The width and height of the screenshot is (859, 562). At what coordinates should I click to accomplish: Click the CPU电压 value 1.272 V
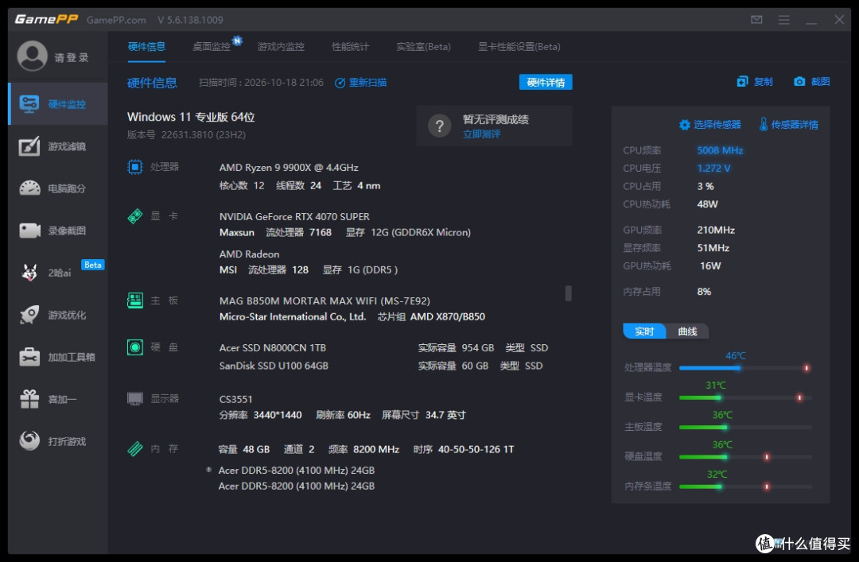coord(713,169)
